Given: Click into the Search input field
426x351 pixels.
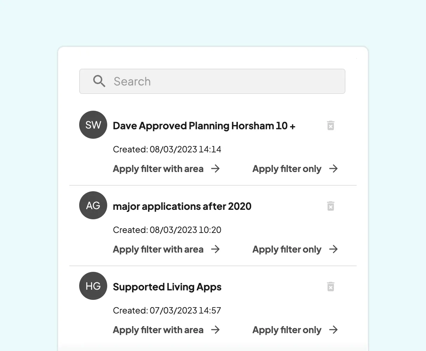Looking at the screenshot, I should 212,81.
